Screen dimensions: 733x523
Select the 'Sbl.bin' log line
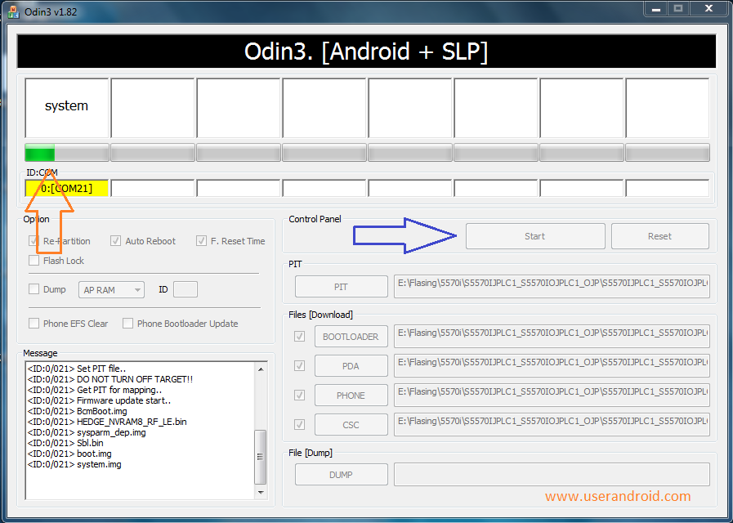[65, 443]
